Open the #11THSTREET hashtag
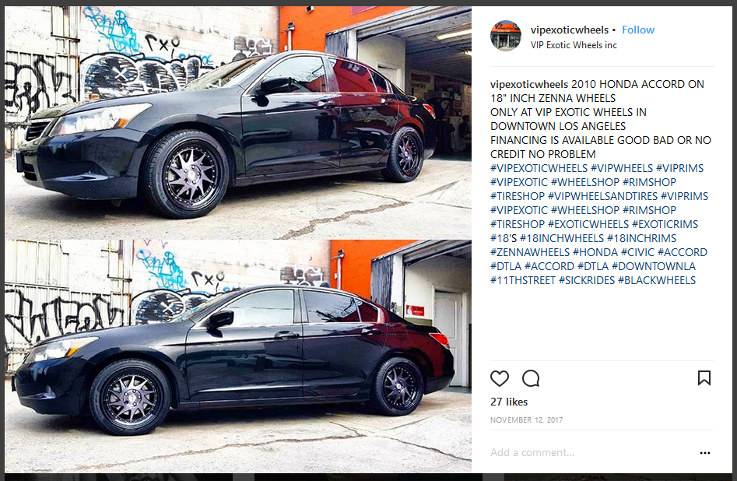 (523, 280)
